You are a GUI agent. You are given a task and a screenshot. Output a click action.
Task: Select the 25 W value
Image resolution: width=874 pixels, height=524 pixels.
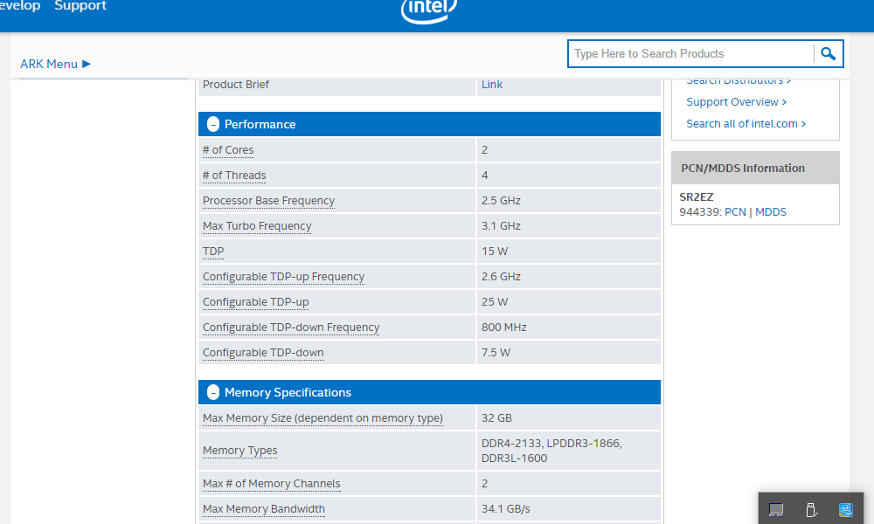[495, 302]
